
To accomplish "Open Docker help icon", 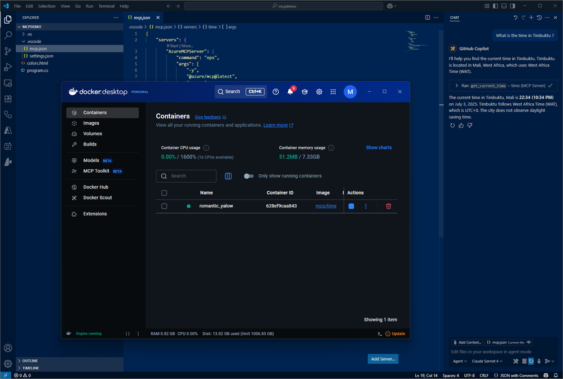I will click(275, 92).
